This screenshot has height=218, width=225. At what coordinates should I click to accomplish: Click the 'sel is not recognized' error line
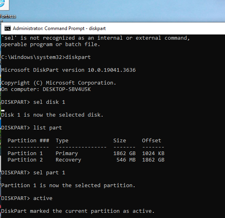tap(95, 38)
